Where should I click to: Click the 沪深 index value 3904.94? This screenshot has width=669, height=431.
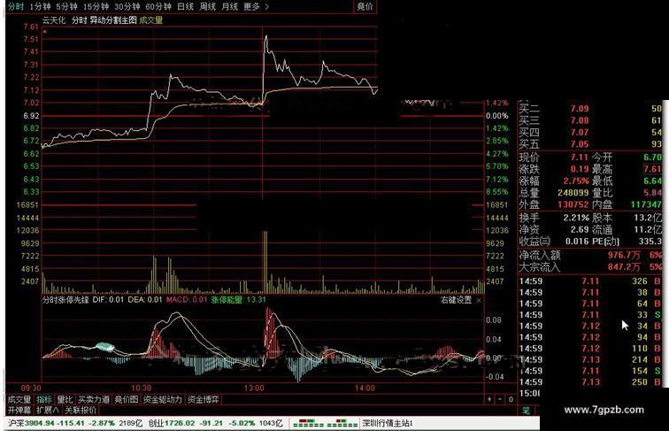coord(39,423)
